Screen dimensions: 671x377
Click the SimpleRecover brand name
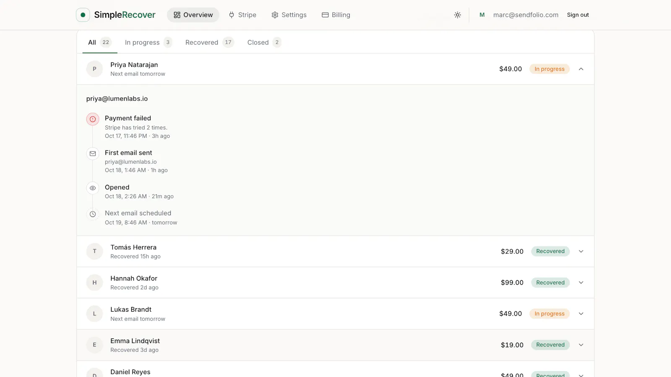click(x=125, y=15)
